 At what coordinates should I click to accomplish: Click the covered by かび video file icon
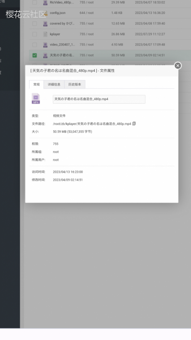(x=45, y=23)
